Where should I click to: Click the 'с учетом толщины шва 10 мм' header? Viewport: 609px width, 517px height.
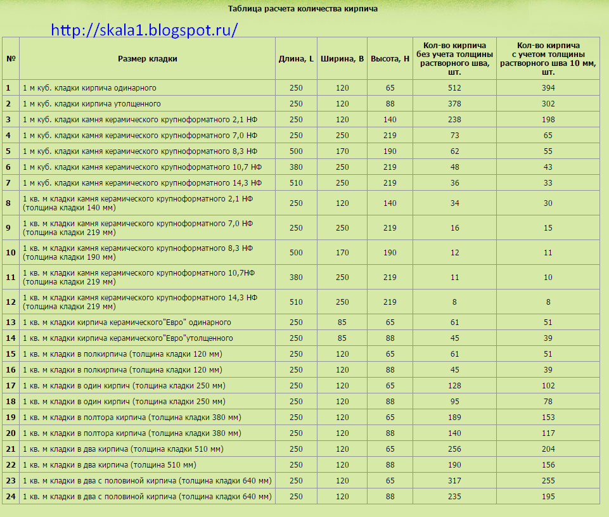[548, 58]
